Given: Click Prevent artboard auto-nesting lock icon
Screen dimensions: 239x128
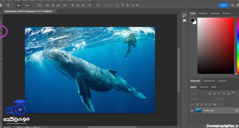Looking at the screenshot, I should coord(210,104).
